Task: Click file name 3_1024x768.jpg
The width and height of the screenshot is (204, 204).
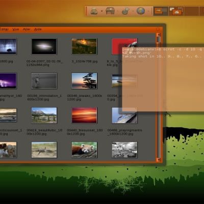Action: point(85,61)
